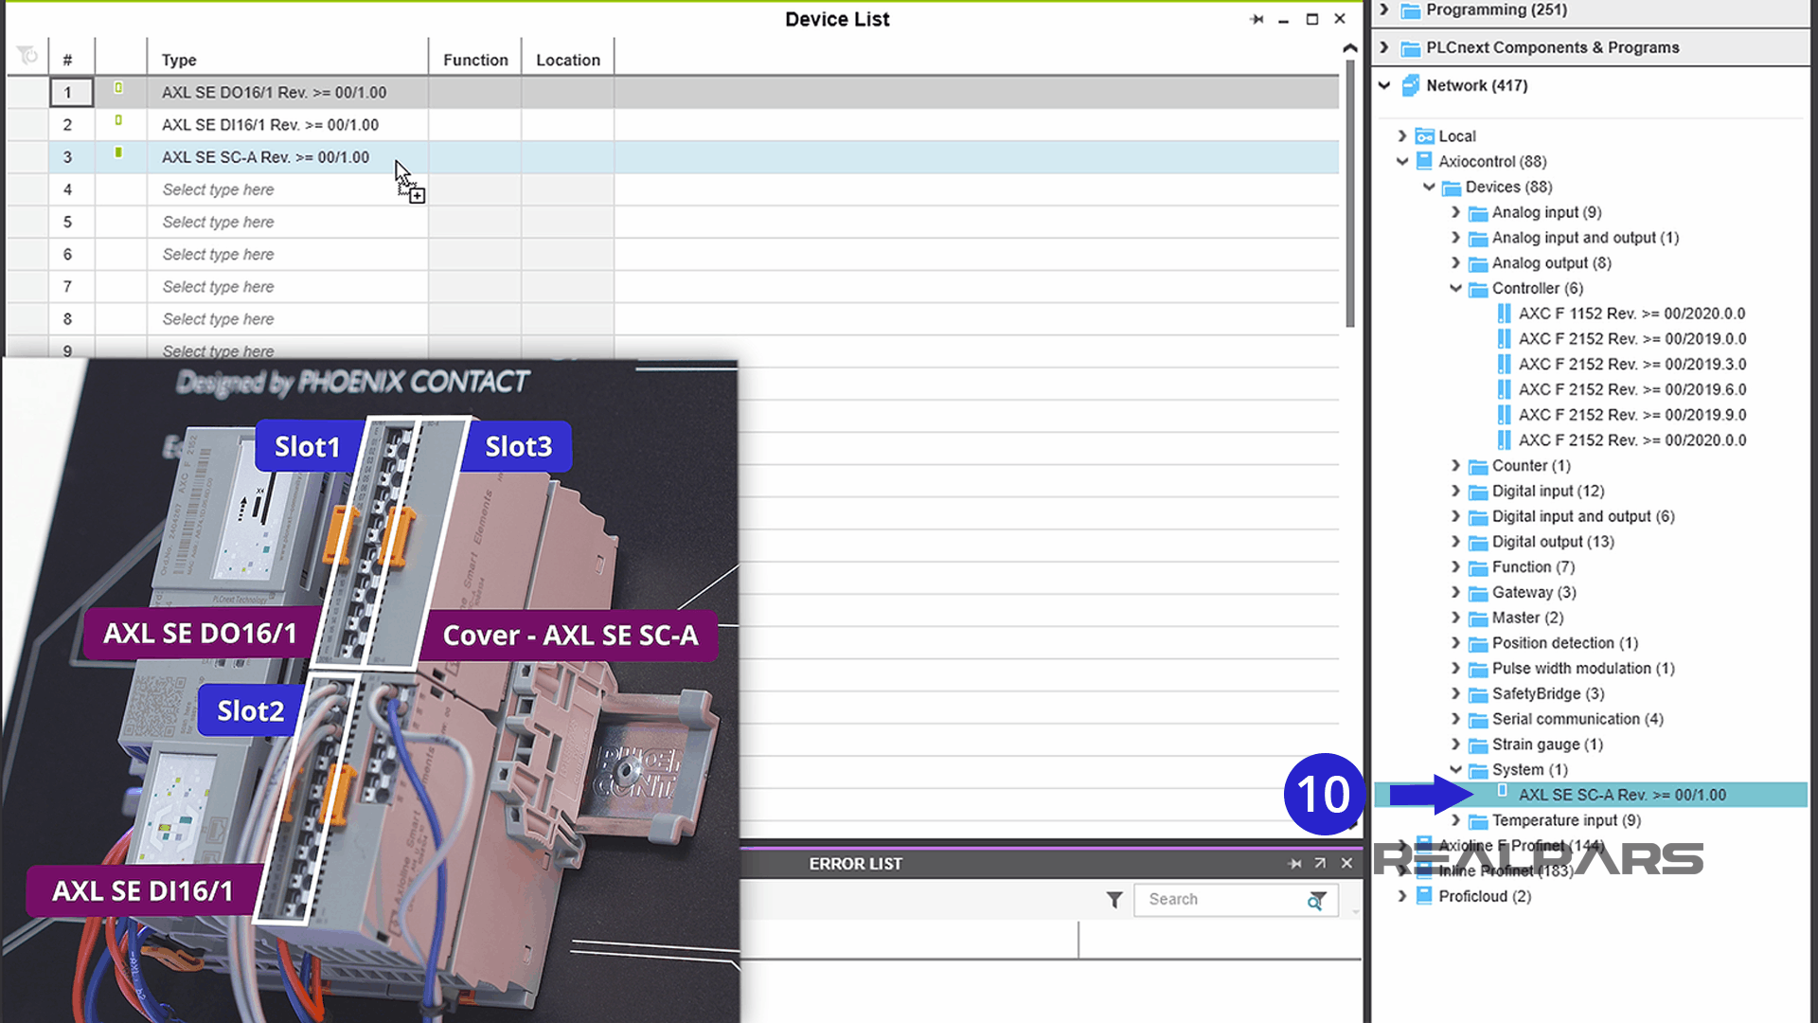The image size is (1818, 1023).
Task: Expand the Digital input (12) folder
Action: 1456,491
